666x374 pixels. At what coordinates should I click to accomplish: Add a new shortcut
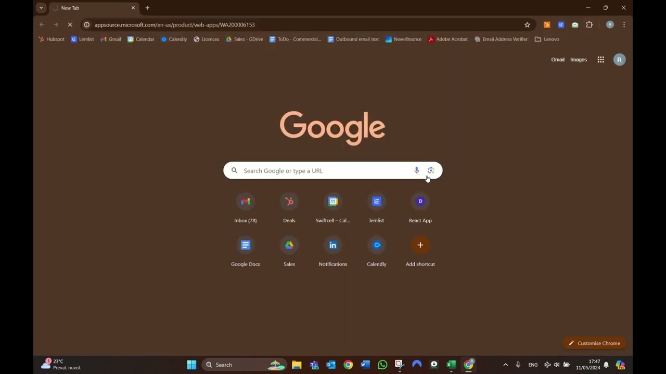click(420, 252)
